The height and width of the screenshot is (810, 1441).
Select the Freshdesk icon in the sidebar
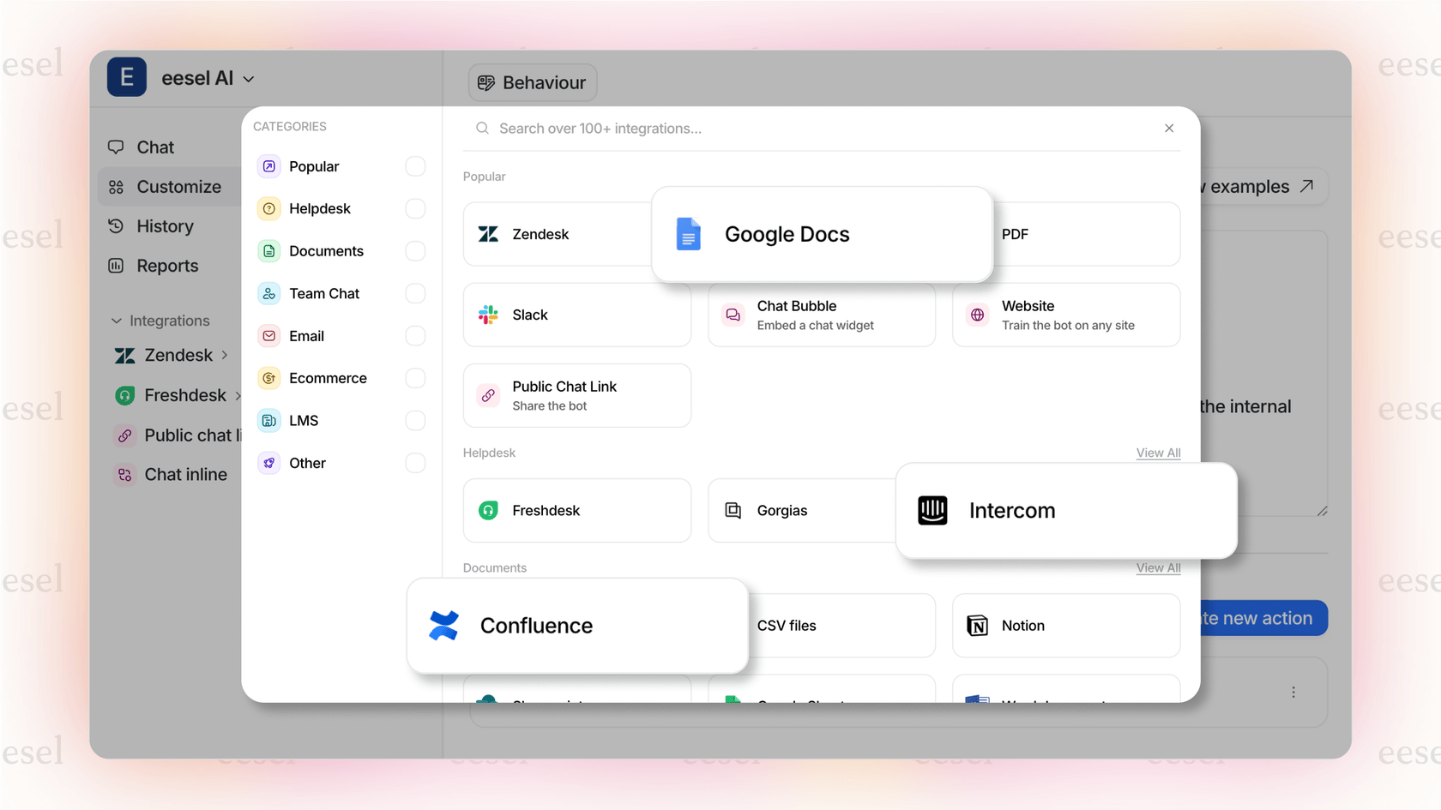(124, 395)
